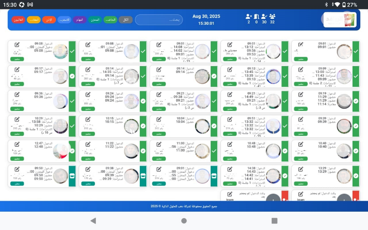Tap the edit pencil on card number 196
This screenshot has width=368, height=230.
pos(301,169)
